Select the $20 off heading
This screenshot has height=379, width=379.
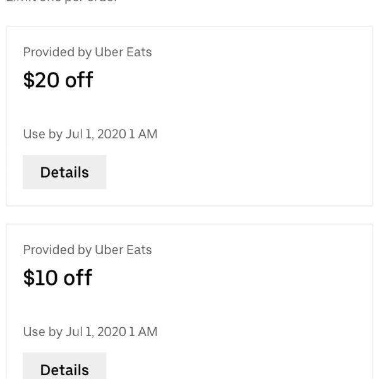pyautogui.click(x=58, y=80)
